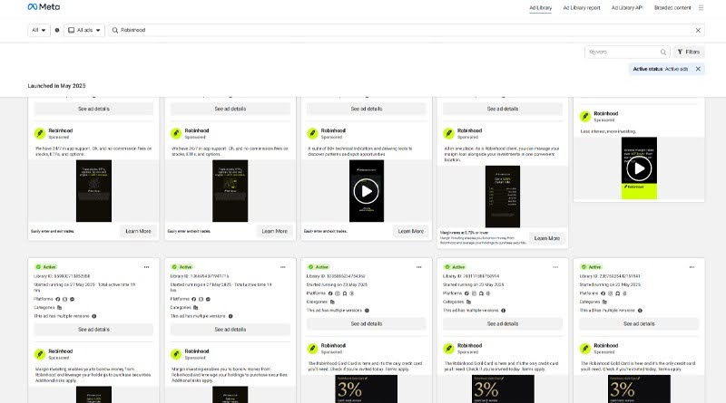726x403 pixels.
Task: Clear the Robinhood search with the X
Action: [698, 30]
